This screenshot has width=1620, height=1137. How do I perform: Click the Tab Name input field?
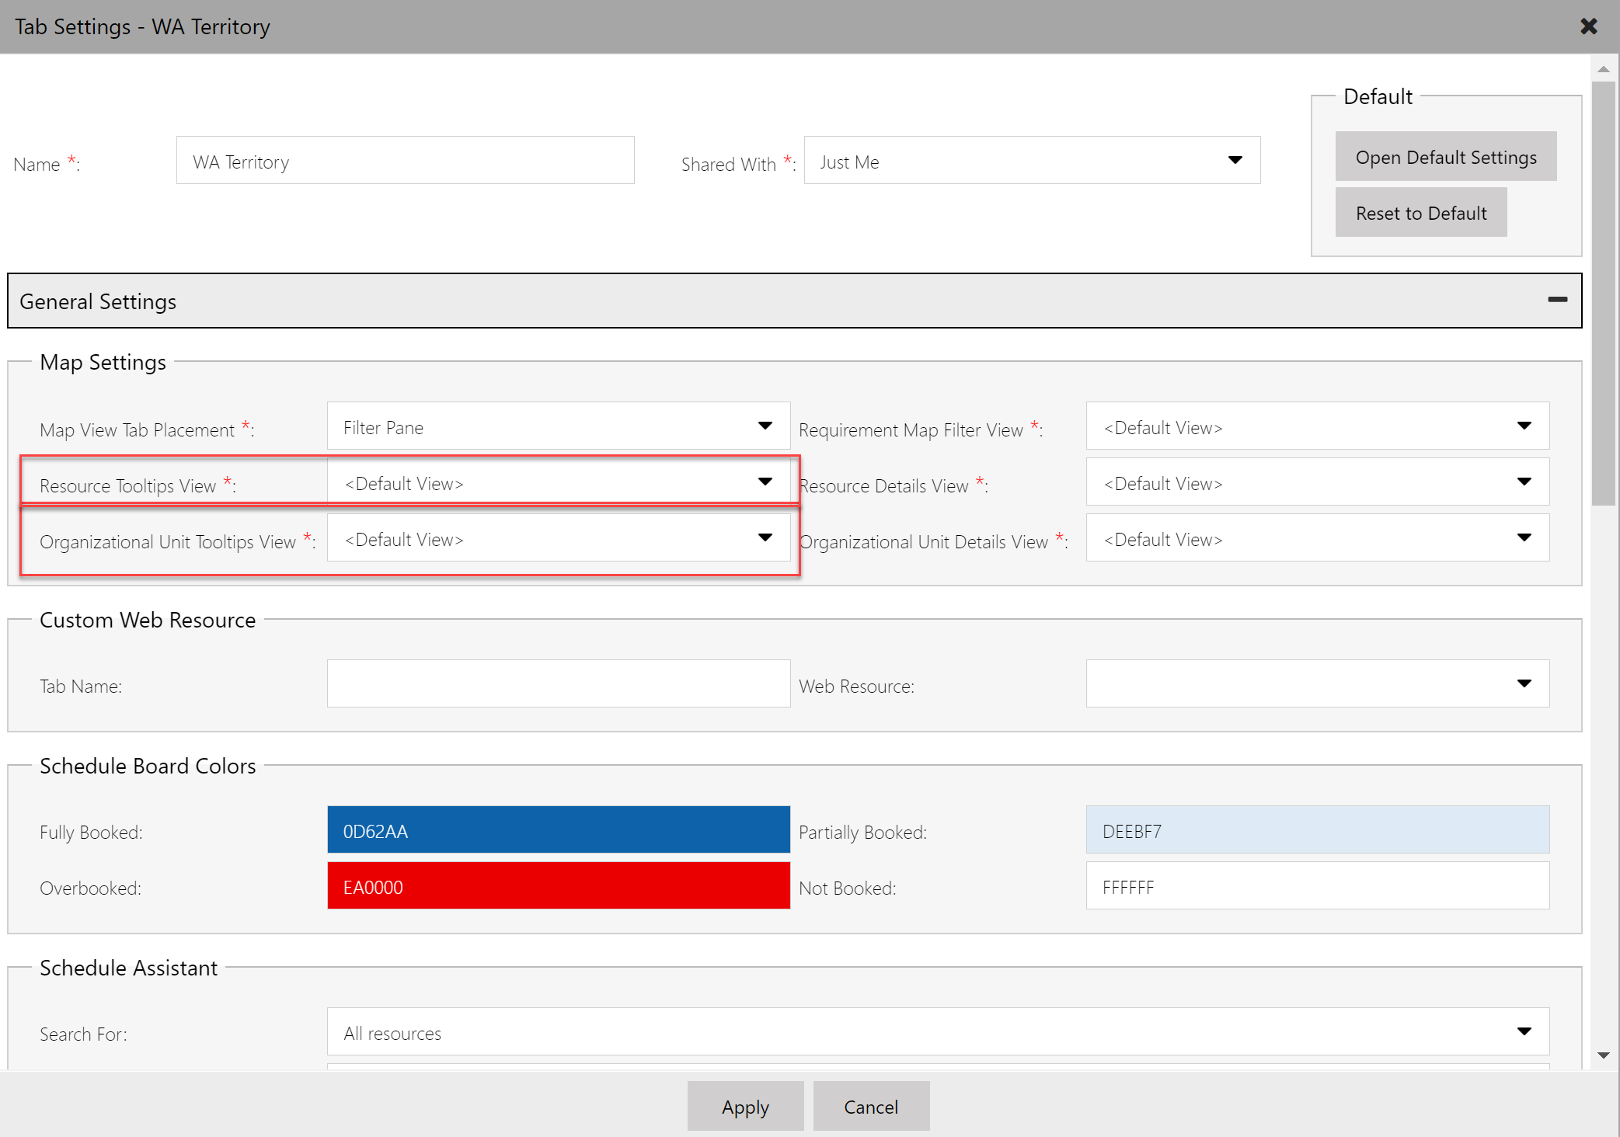[x=558, y=683]
